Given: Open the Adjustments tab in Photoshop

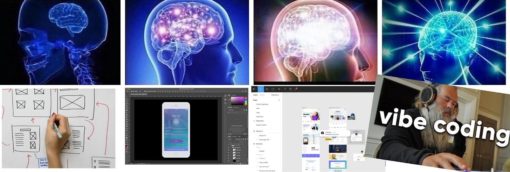Looking at the screenshot, I should tap(236, 107).
